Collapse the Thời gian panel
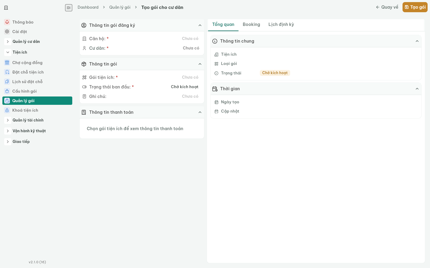430x268 pixels. pyautogui.click(x=417, y=89)
